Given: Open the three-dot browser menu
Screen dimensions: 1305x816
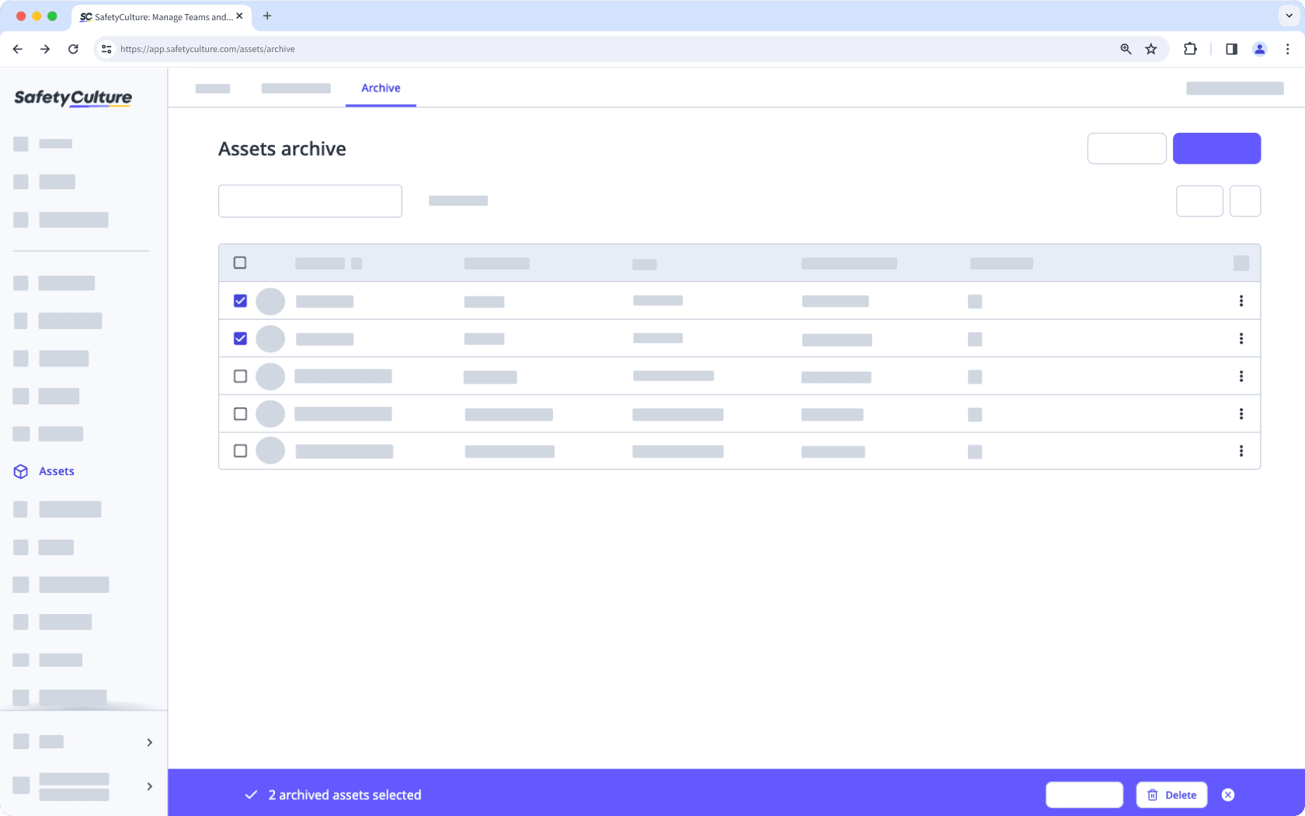Looking at the screenshot, I should point(1287,48).
